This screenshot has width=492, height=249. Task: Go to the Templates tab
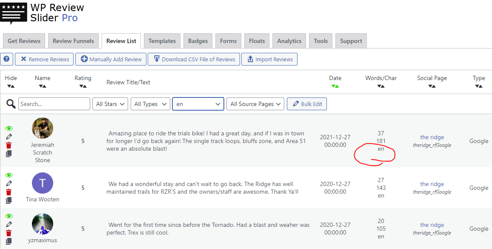tap(162, 41)
